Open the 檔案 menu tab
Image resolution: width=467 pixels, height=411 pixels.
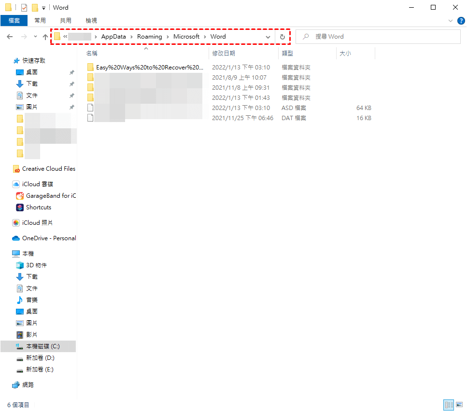[x=14, y=21]
